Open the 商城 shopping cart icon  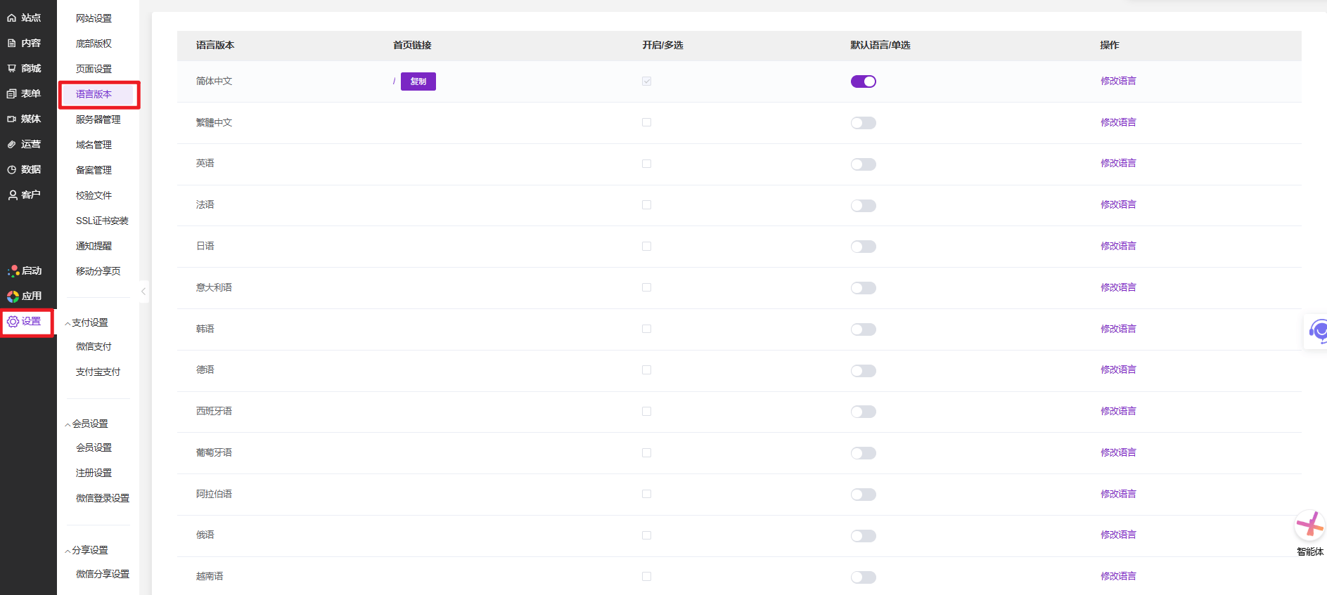12,69
